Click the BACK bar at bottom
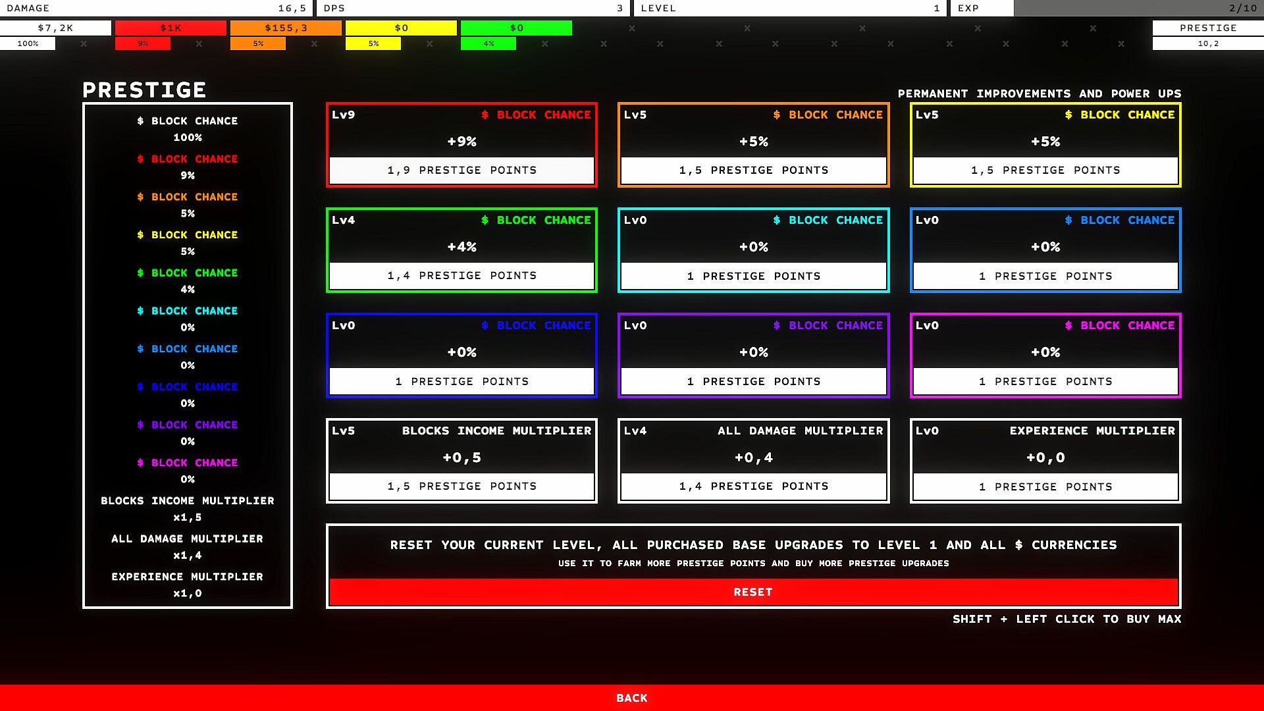The image size is (1264, 711). click(632, 698)
